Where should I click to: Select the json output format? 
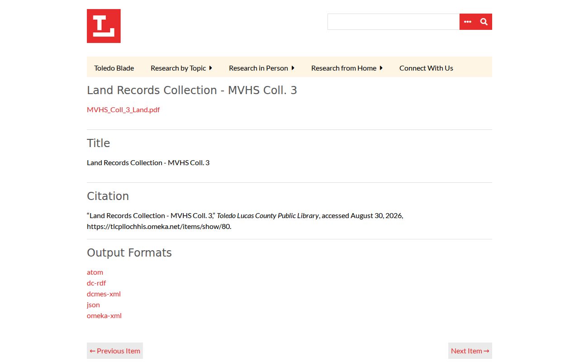(93, 305)
